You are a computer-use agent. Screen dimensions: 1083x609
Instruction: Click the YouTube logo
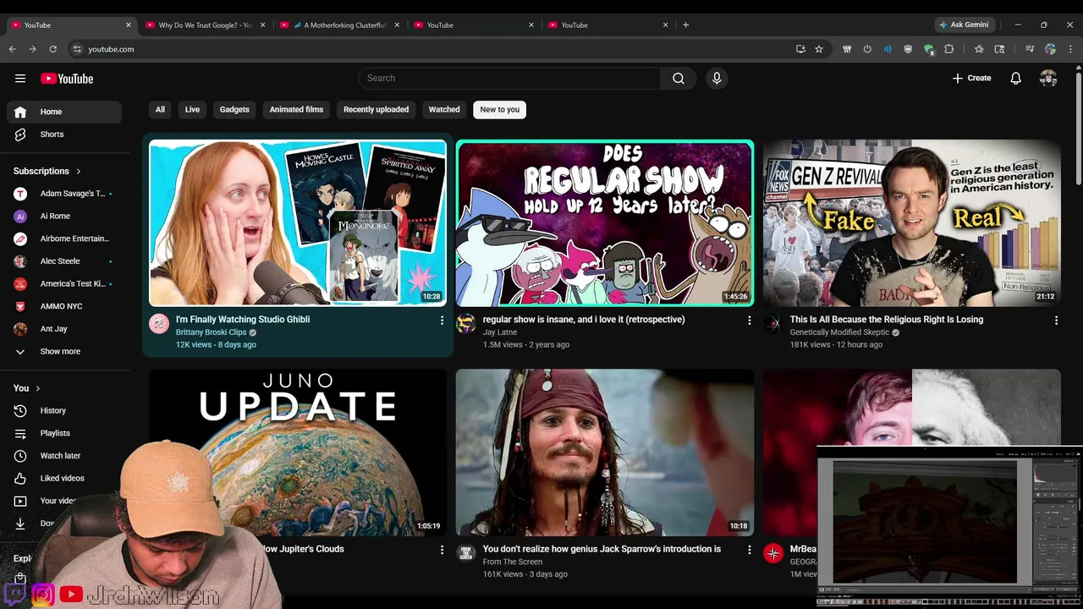click(67, 79)
